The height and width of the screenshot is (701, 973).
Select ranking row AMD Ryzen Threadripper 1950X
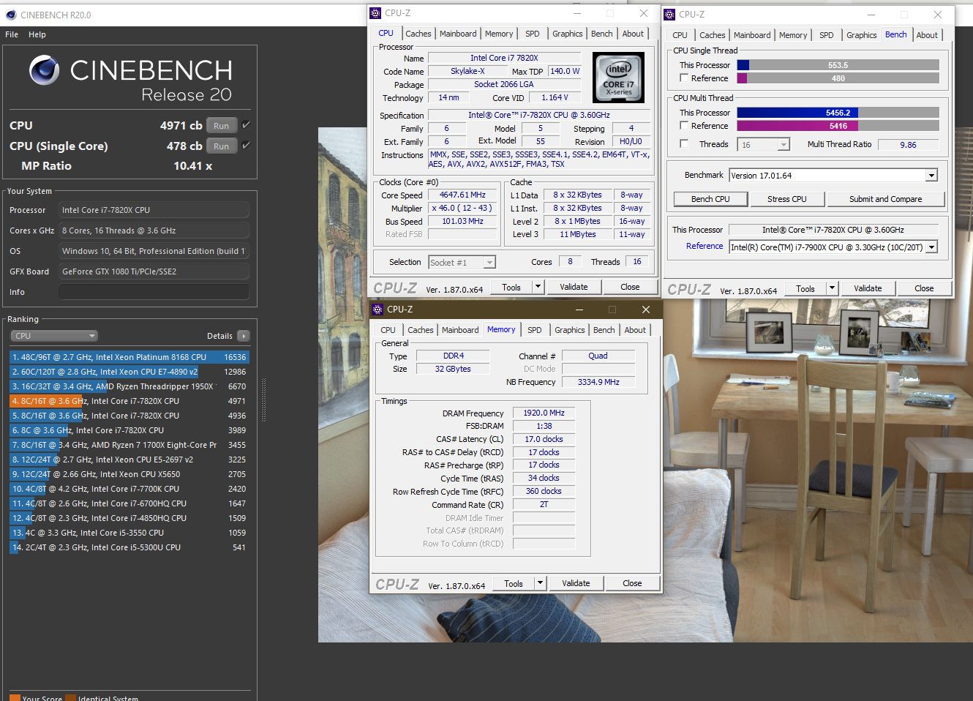tap(129, 386)
